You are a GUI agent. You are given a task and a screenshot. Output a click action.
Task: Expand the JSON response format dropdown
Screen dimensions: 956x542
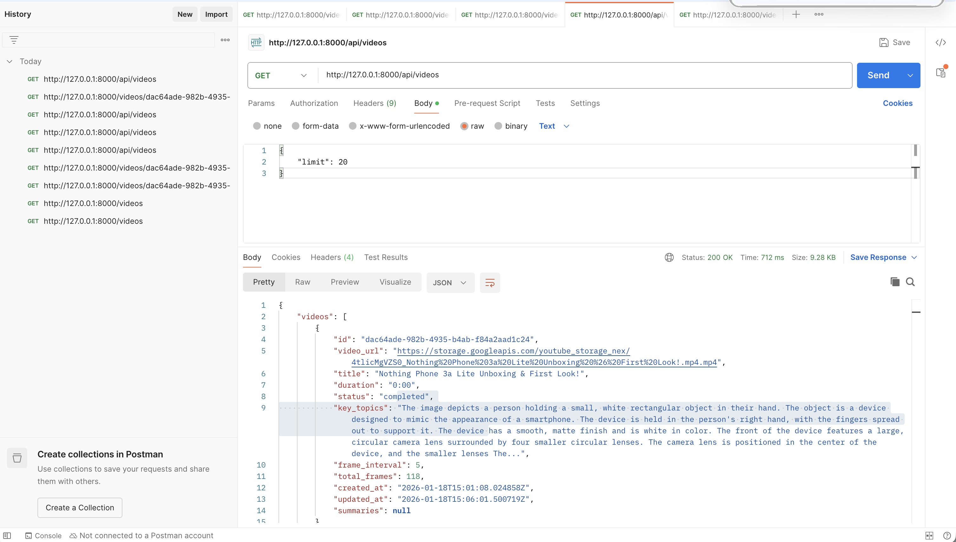450,282
